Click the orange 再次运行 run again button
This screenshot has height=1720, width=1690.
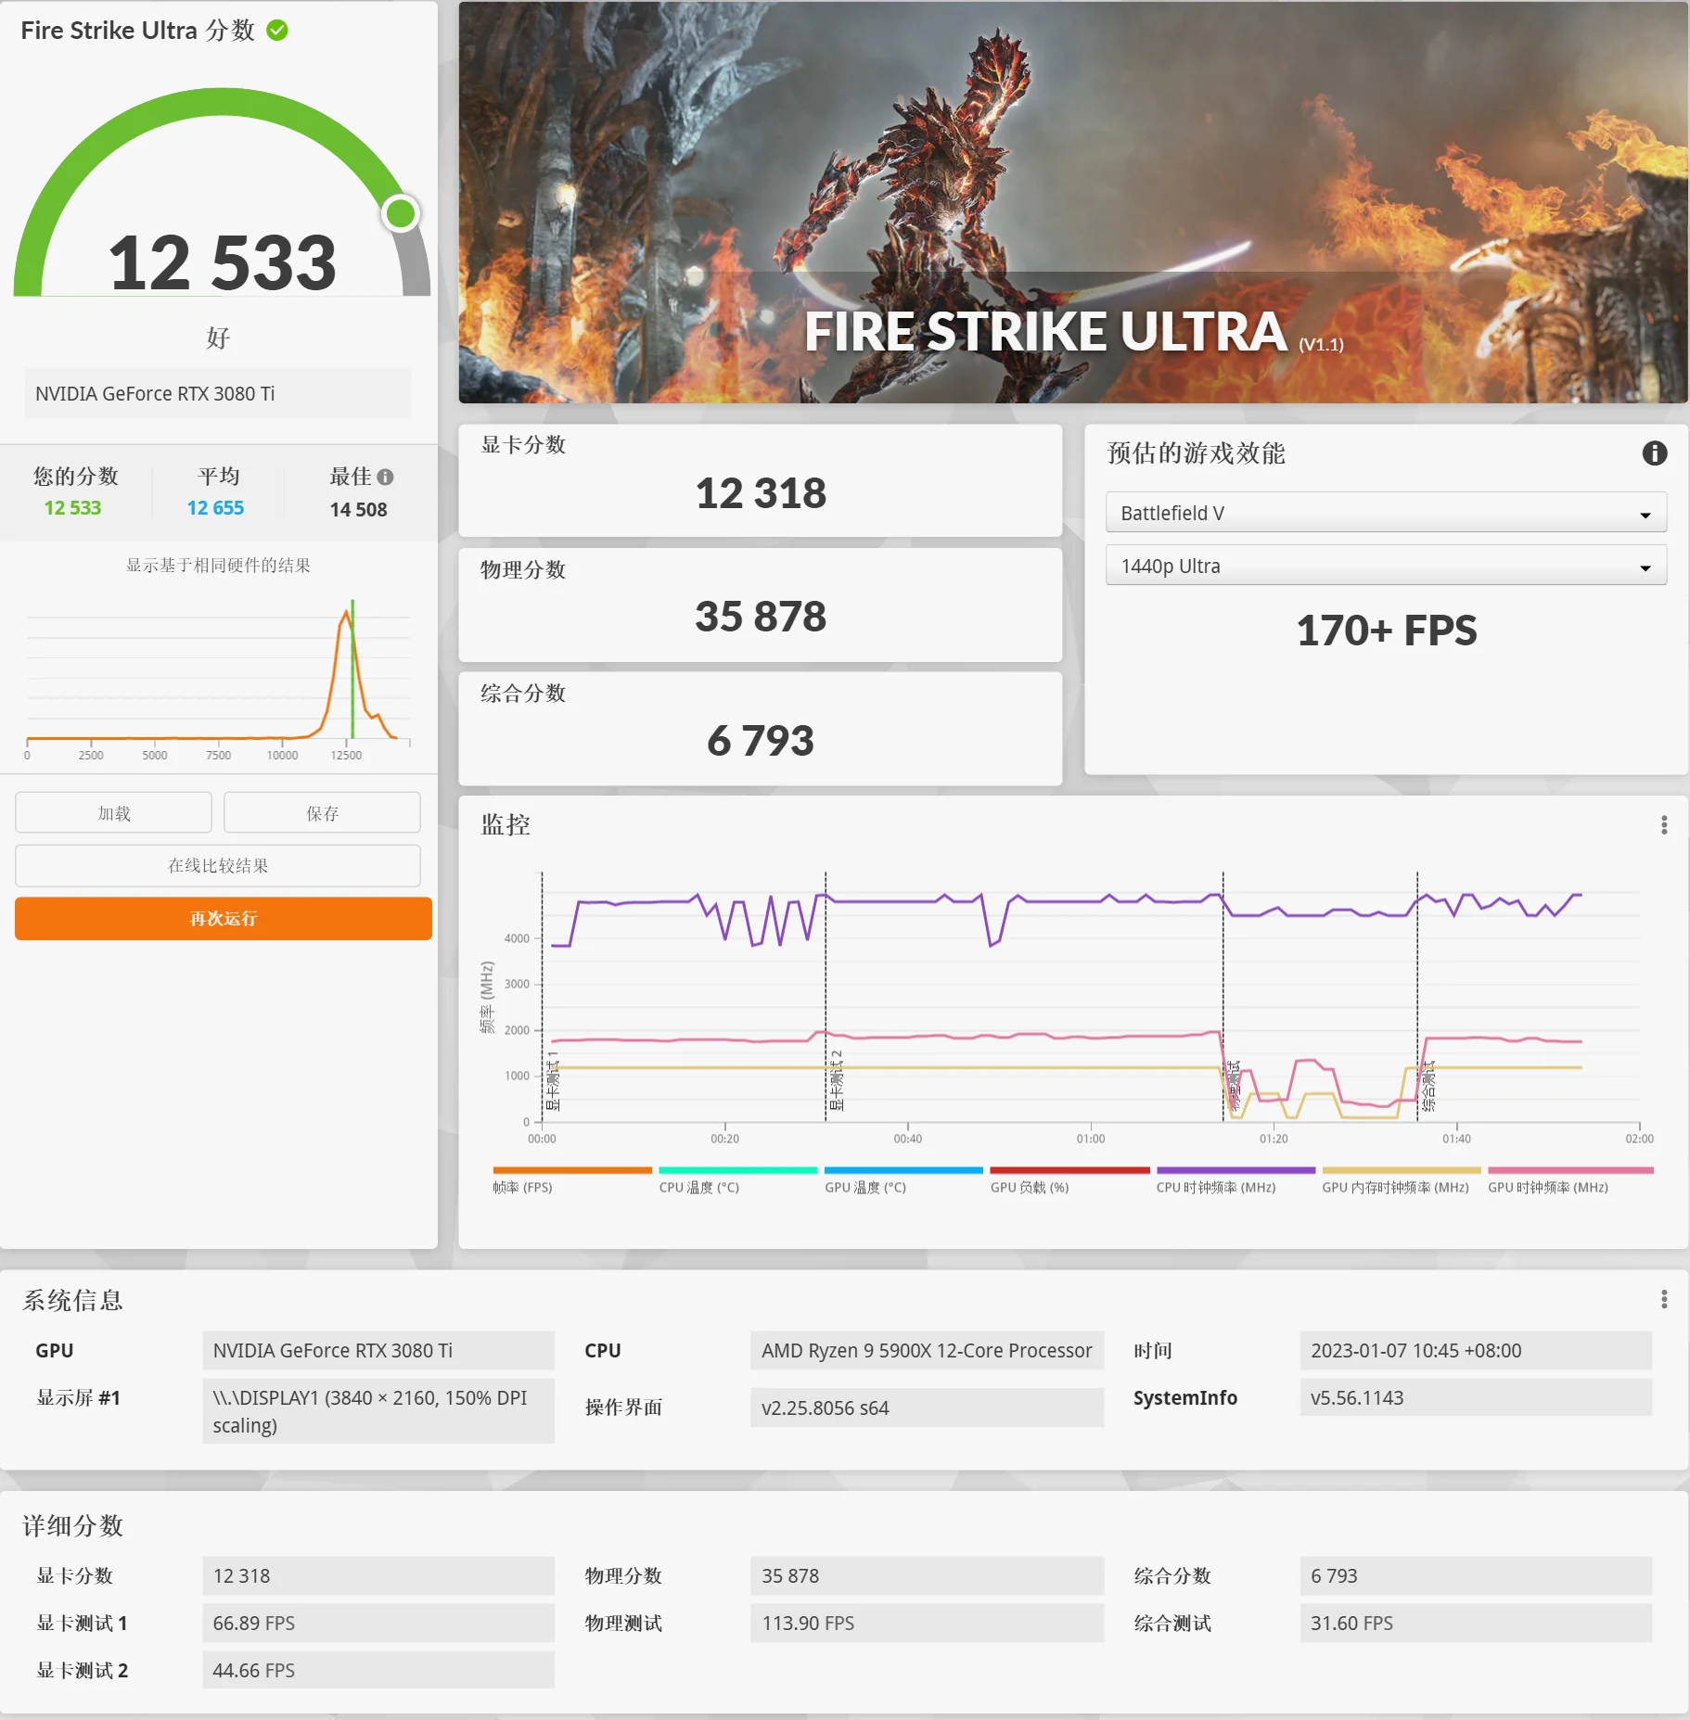tap(223, 918)
